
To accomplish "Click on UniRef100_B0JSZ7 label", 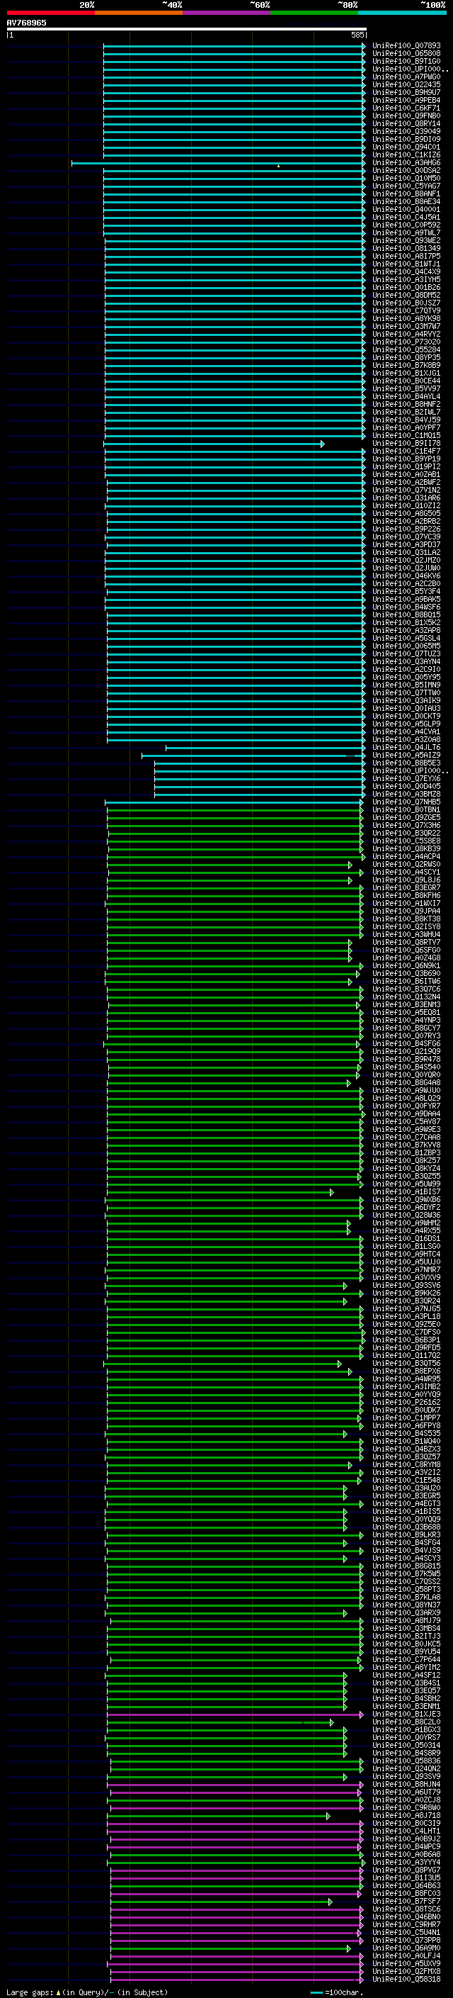I will click(406, 303).
